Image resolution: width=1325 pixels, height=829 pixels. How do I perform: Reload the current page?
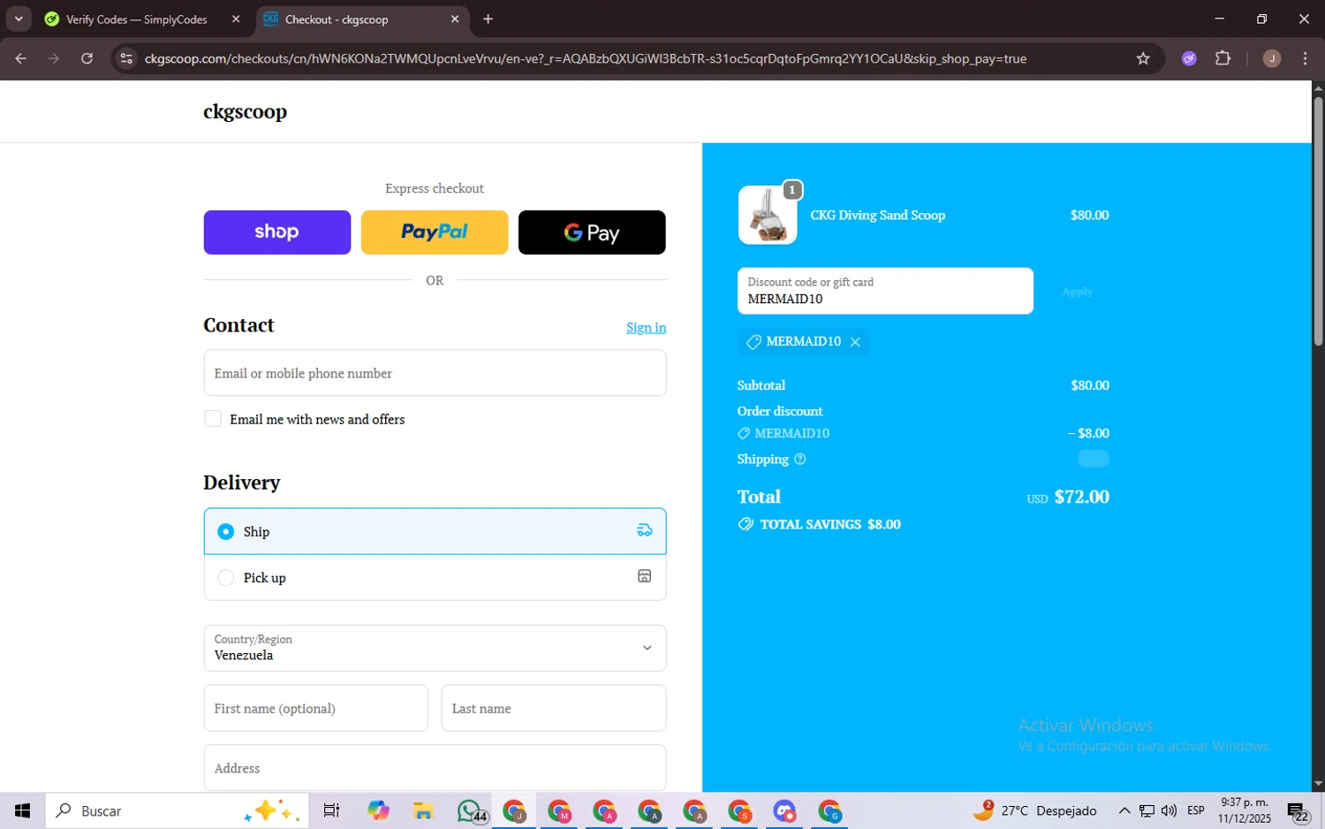(x=87, y=58)
